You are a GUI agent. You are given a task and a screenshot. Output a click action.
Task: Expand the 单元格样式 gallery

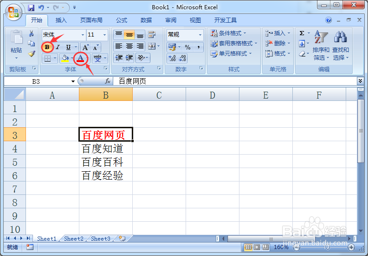click(231, 54)
